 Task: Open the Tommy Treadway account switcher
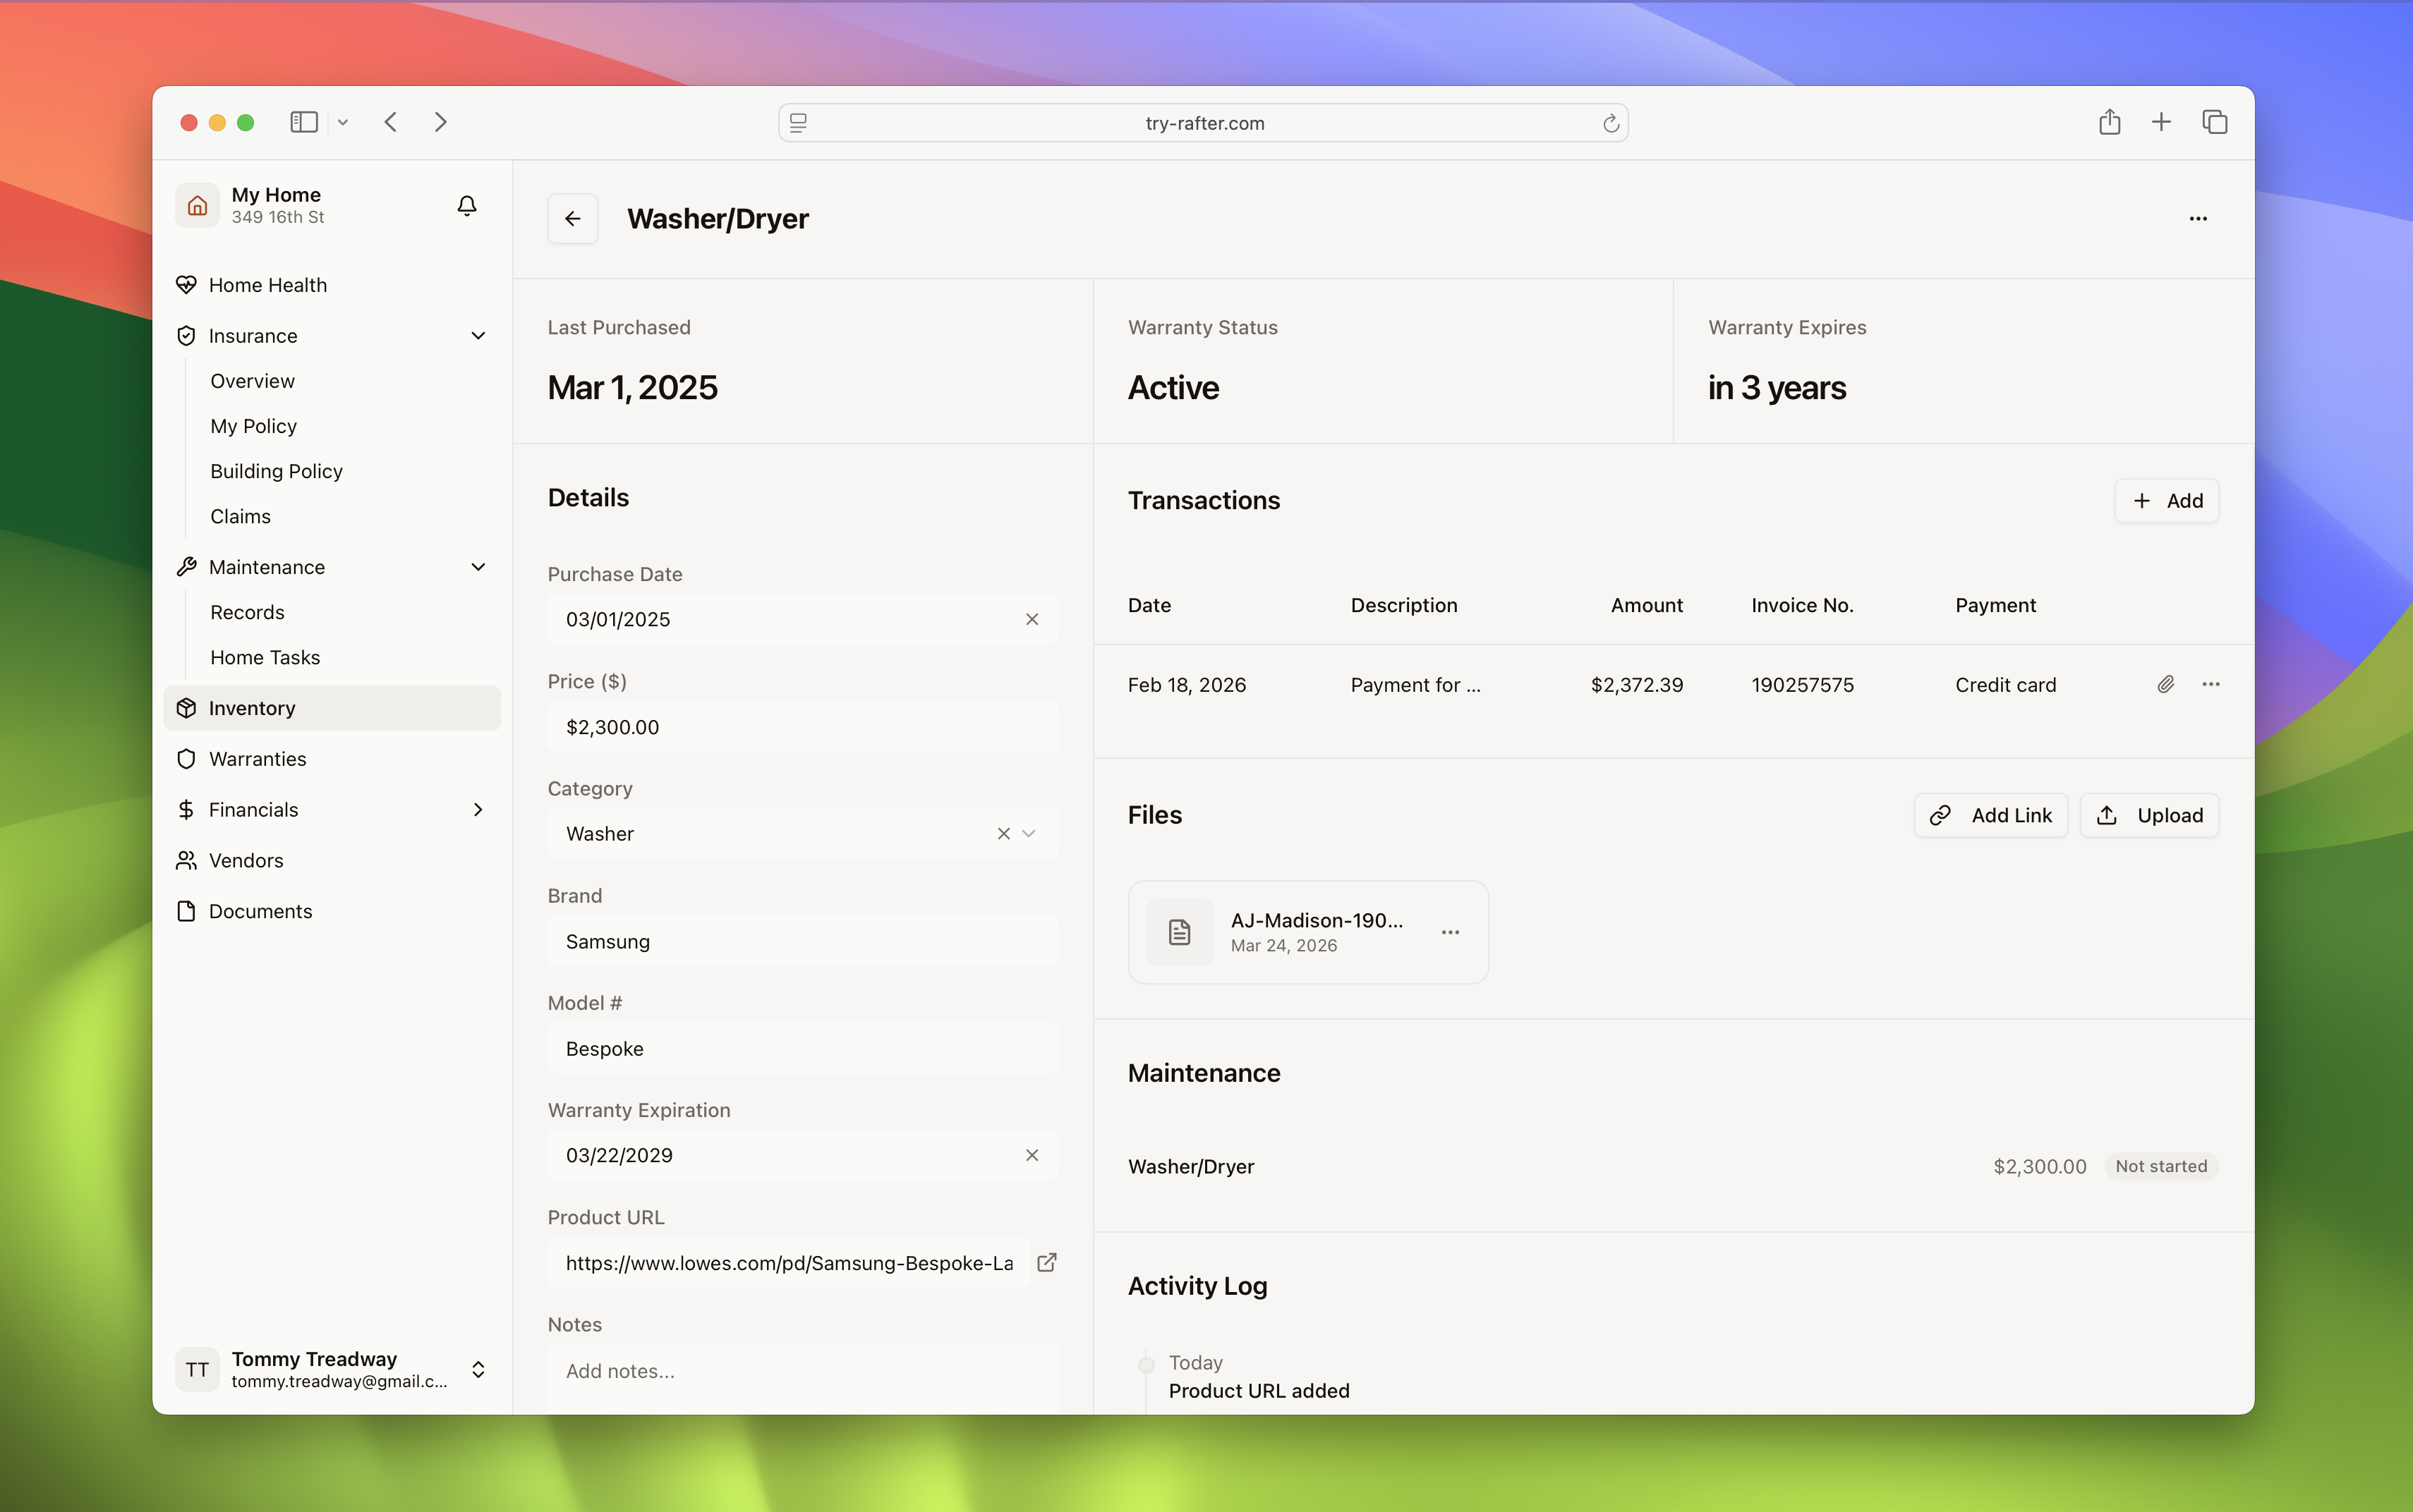(x=478, y=1369)
